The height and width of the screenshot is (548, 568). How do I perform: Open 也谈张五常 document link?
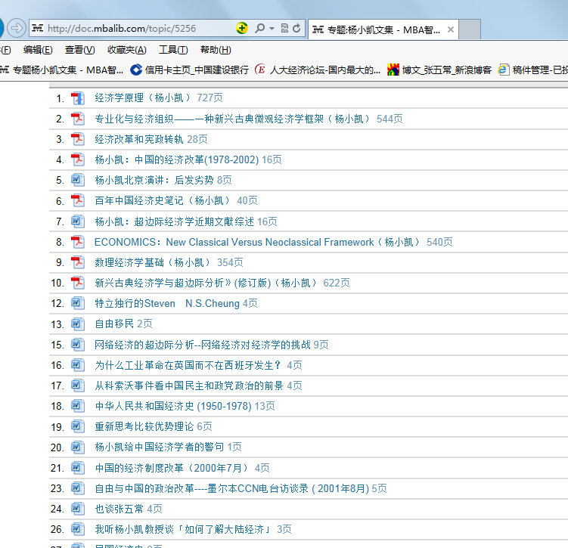119,509
